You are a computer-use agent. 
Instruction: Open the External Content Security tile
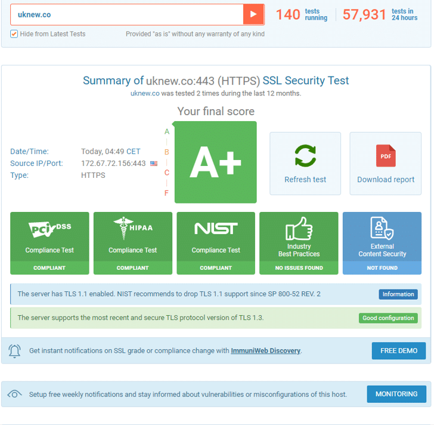(382, 243)
